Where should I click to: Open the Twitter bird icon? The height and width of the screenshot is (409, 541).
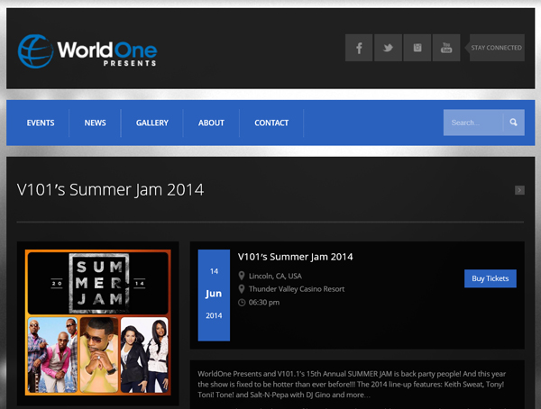tap(388, 48)
